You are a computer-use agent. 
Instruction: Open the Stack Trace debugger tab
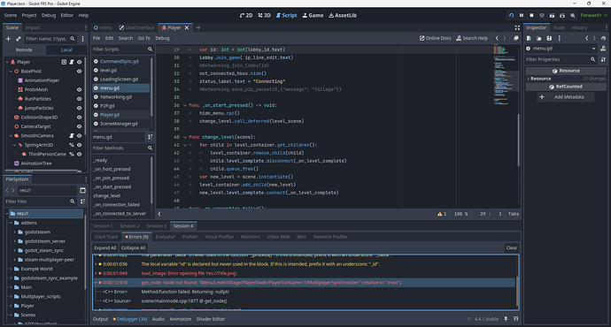click(x=106, y=237)
